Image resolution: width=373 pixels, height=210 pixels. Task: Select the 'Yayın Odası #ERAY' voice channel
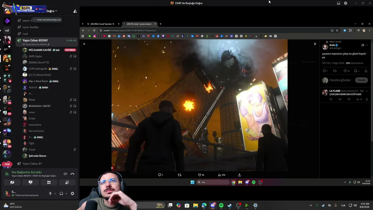[47, 42]
